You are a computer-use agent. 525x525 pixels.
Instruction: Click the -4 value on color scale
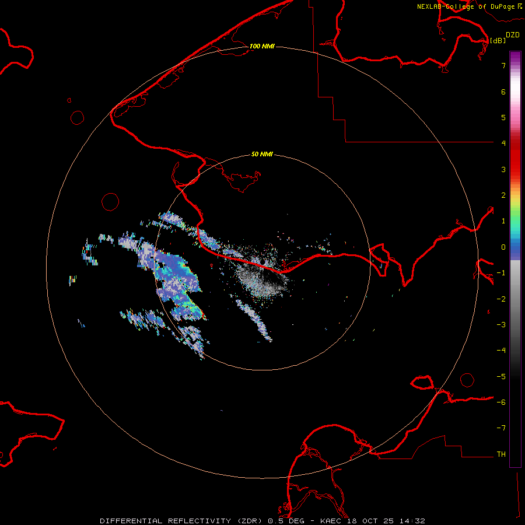(501, 351)
